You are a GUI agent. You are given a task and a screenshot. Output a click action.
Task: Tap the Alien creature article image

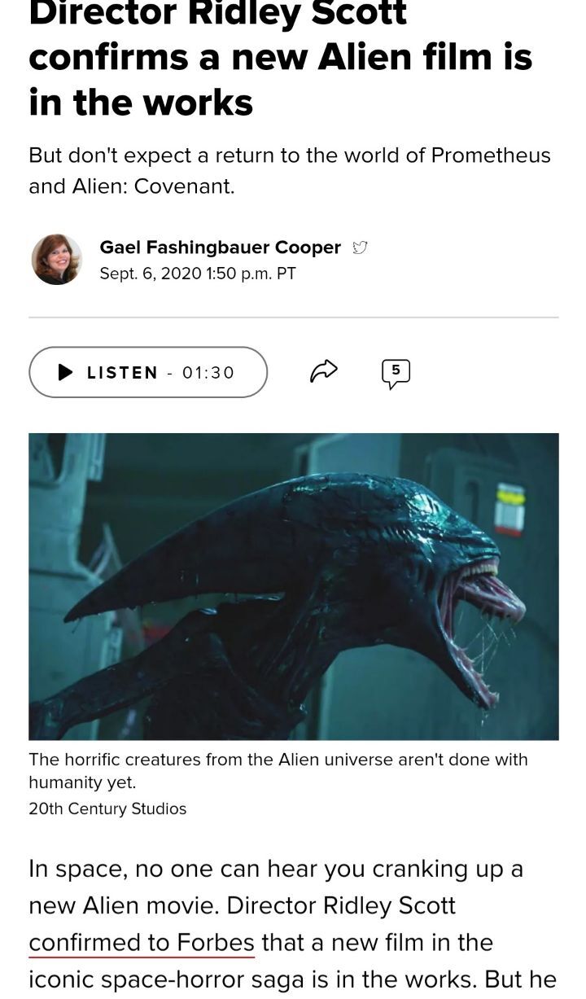[x=294, y=586]
